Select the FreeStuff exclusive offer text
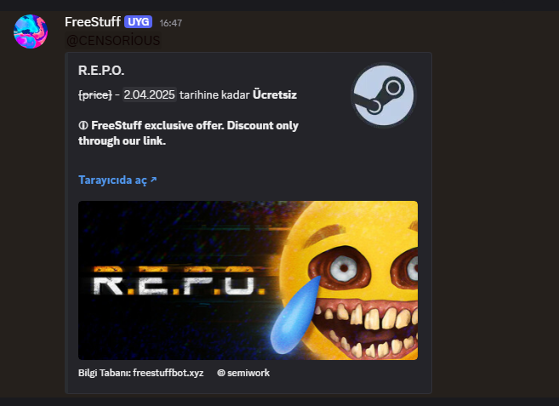This screenshot has width=559, height=406. point(188,133)
